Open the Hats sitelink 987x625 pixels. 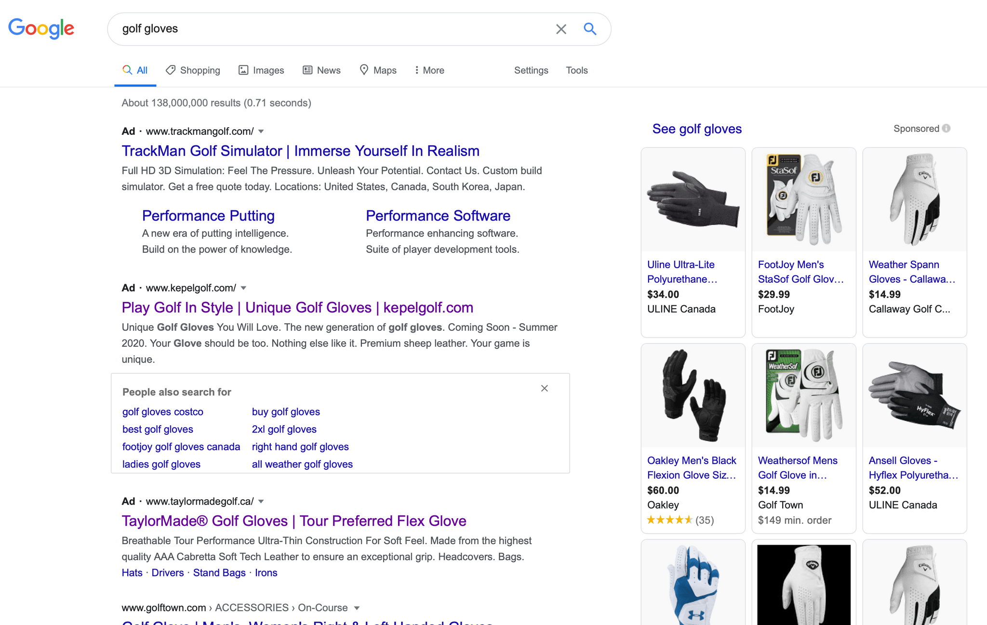132,573
